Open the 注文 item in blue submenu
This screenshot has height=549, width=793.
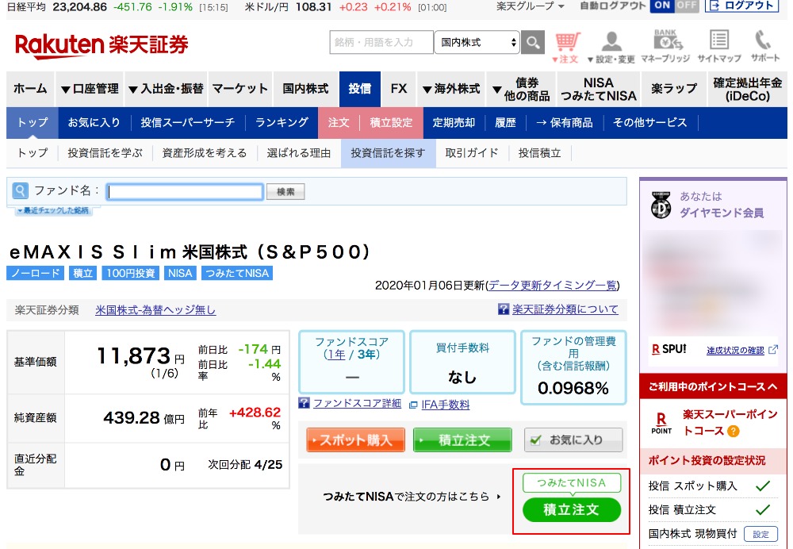339,122
